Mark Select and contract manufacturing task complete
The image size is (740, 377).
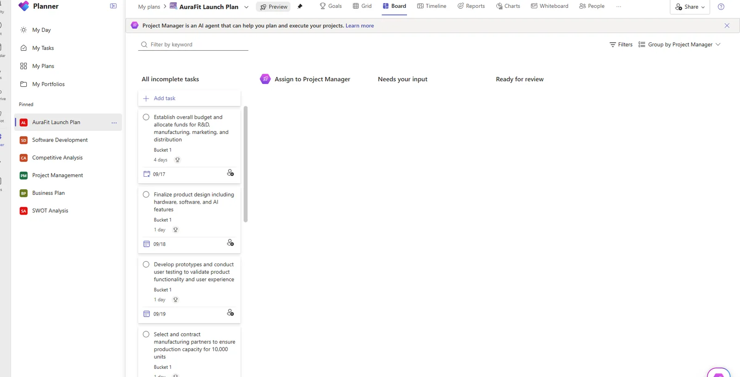click(146, 335)
